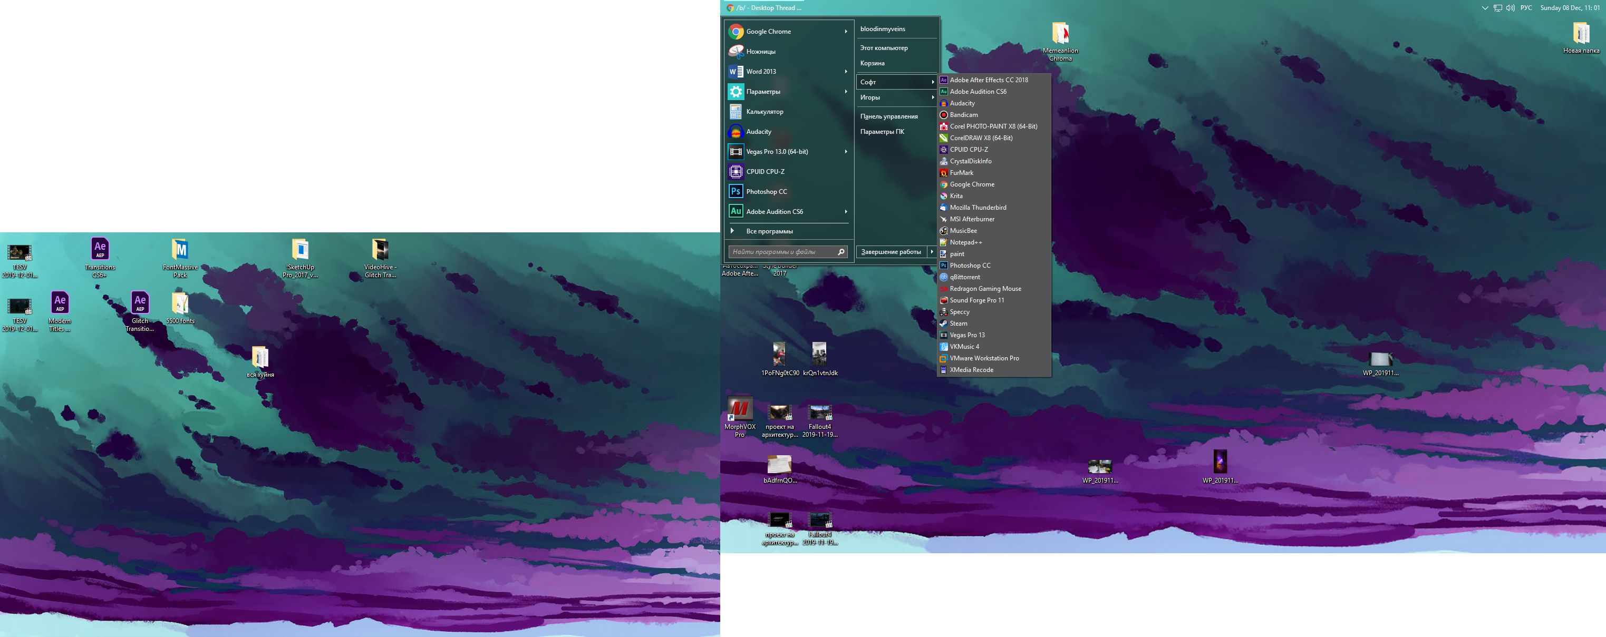Select Memeanlion Chroma desktop folder

[x=1060, y=41]
